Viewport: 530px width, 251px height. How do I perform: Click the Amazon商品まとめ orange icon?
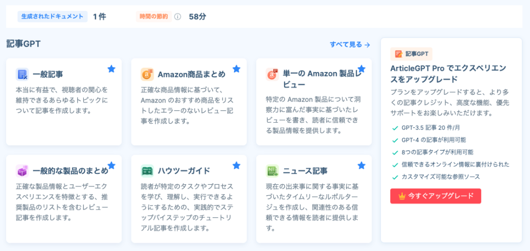tap(148, 75)
